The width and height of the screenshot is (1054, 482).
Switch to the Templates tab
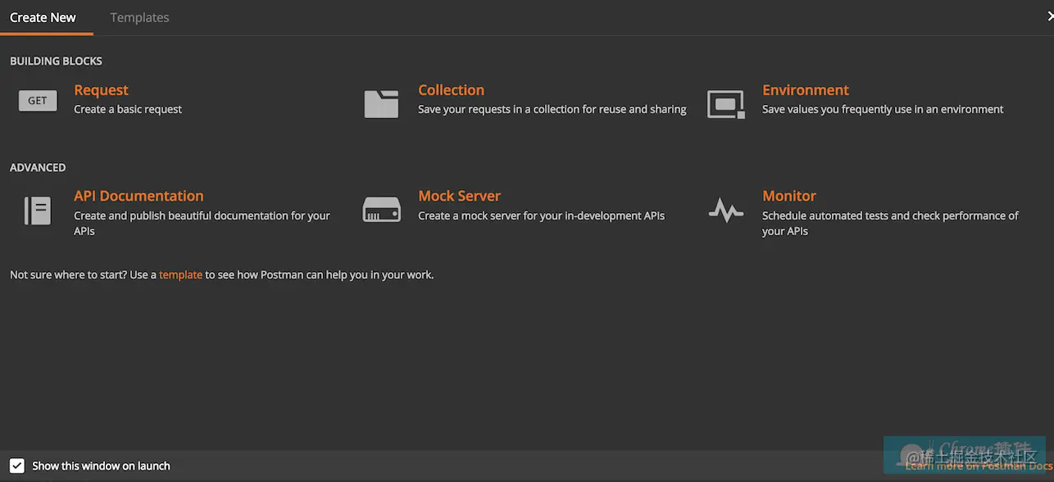click(139, 17)
